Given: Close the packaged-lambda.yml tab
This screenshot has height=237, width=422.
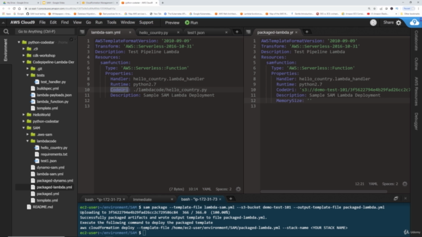Looking at the screenshot, I should [x=296, y=32].
